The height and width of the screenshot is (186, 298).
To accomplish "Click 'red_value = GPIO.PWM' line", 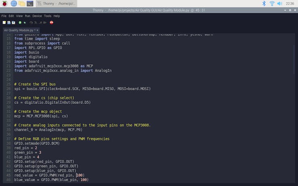I will [50, 176].
